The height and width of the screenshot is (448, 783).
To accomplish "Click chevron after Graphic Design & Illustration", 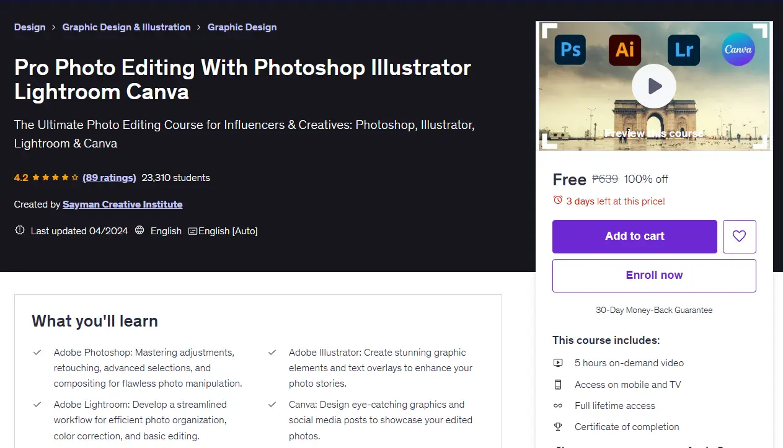I will (x=199, y=27).
